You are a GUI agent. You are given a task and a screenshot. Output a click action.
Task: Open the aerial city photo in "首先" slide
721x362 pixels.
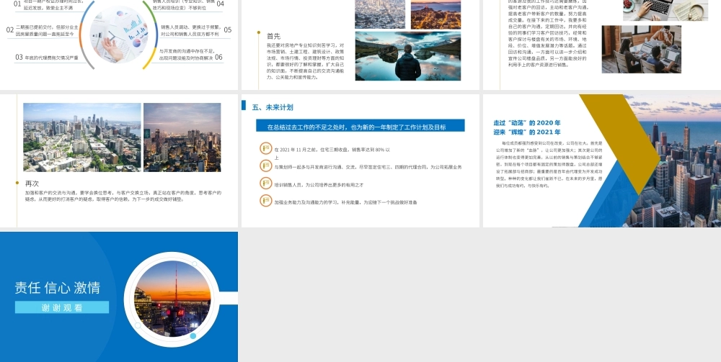click(x=380, y=14)
